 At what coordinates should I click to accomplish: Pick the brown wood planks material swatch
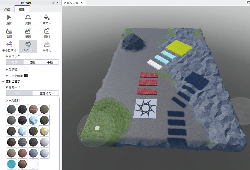pos(22,164)
